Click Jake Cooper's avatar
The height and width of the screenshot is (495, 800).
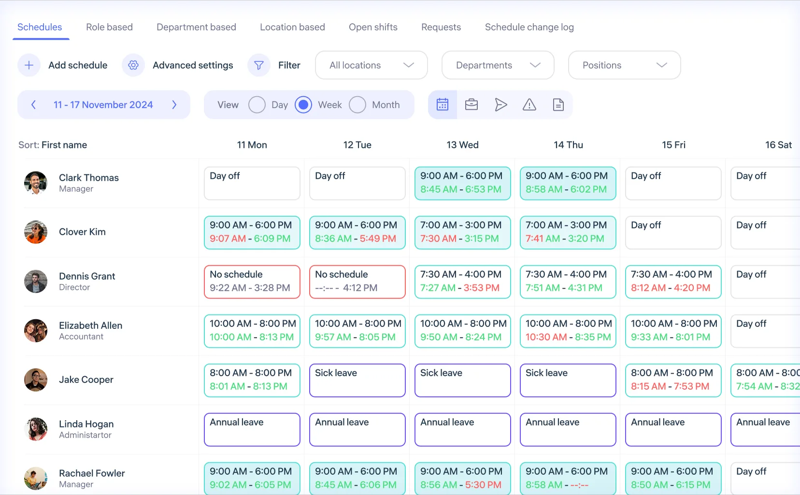36,380
